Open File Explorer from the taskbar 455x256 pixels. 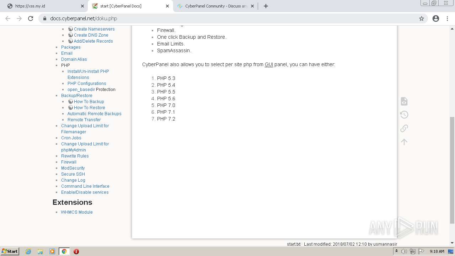[40, 251]
